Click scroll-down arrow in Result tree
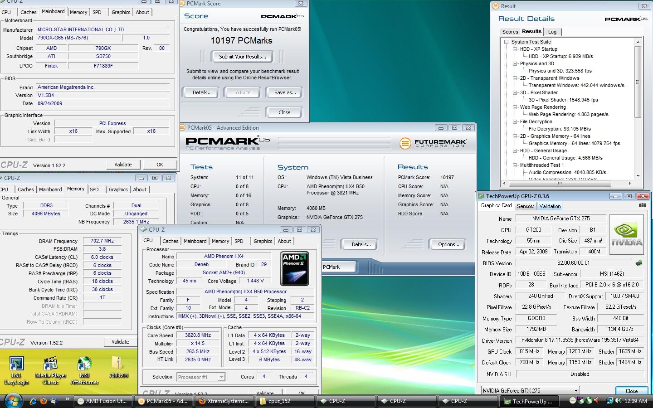Image resolution: width=653 pixels, height=408 pixels. 638,176
